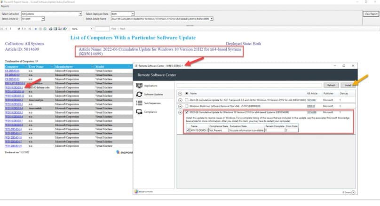The image size is (380, 206).
Task: Collapse all rows via header chevron
Action: pos(180,94)
